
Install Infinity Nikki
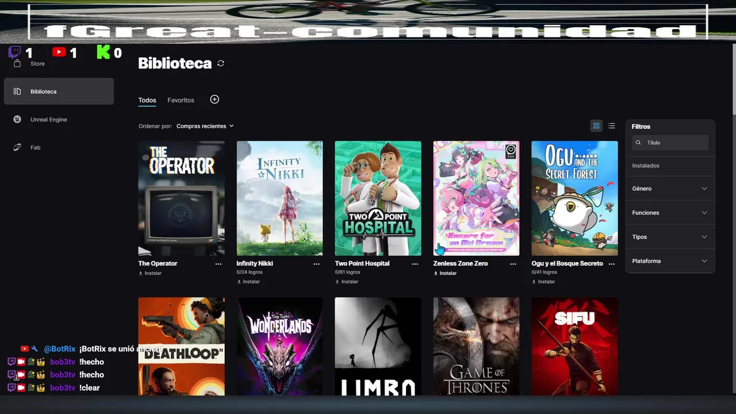point(248,282)
